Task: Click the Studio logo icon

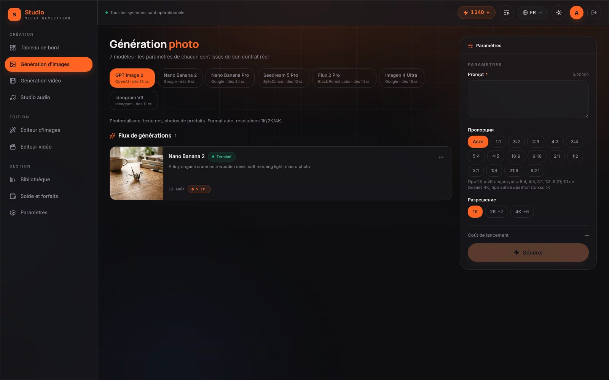Action: (x=14, y=14)
